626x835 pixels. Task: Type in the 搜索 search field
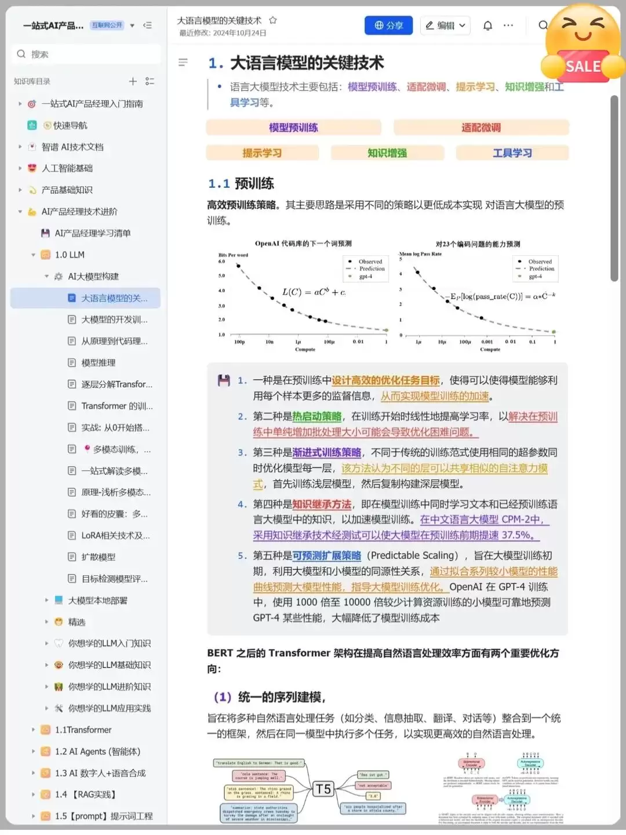click(87, 54)
